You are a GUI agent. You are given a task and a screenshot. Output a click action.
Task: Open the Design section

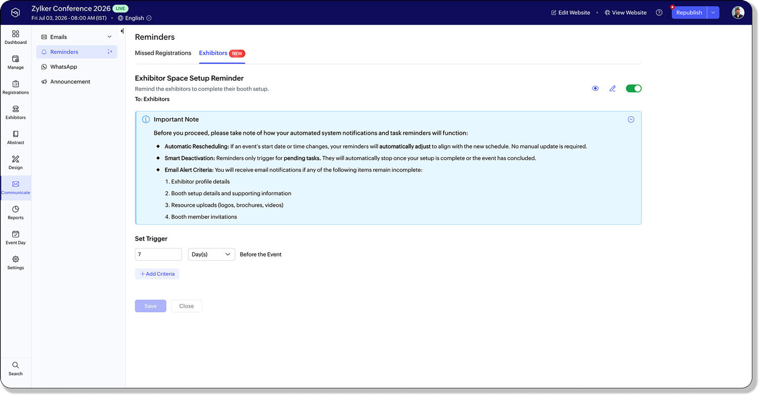click(16, 163)
